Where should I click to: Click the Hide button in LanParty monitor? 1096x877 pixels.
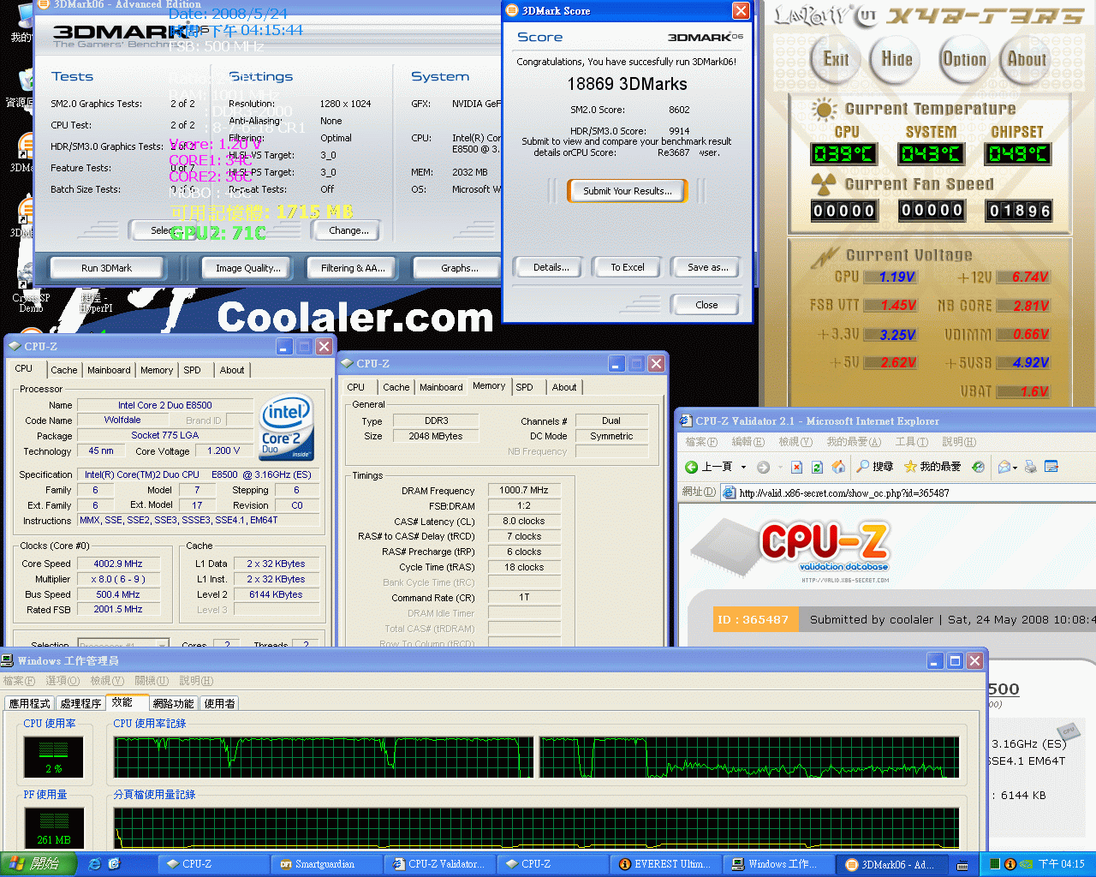click(896, 59)
